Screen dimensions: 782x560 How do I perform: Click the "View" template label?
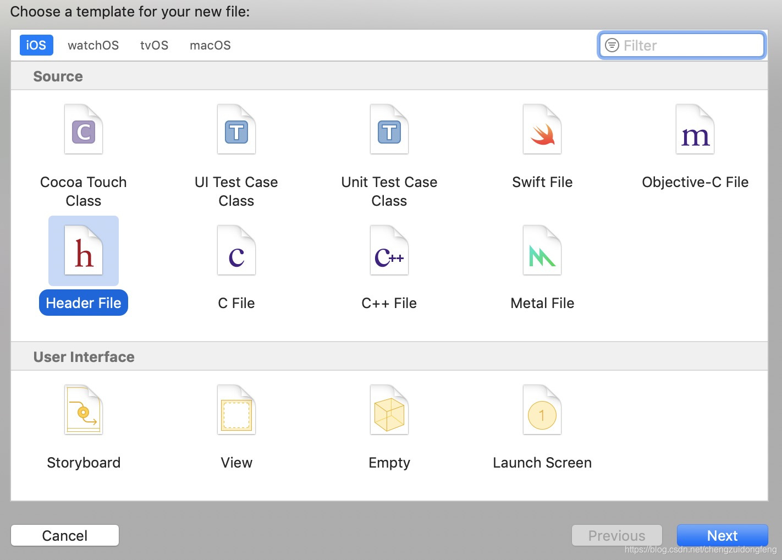(x=236, y=463)
